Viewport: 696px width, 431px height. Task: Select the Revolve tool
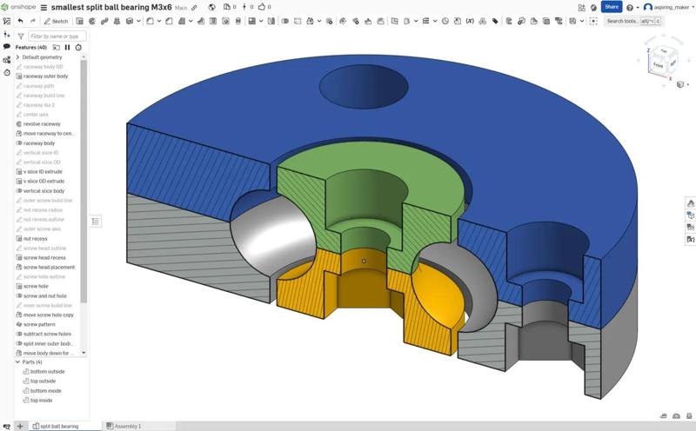pos(92,21)
